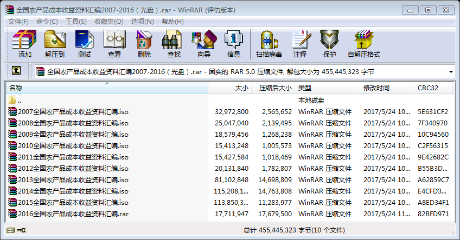Click file icon of 2016全国农产品成本收益资料汇编.rar
This screenshot has width=460, height=240.
coord(12,214)
